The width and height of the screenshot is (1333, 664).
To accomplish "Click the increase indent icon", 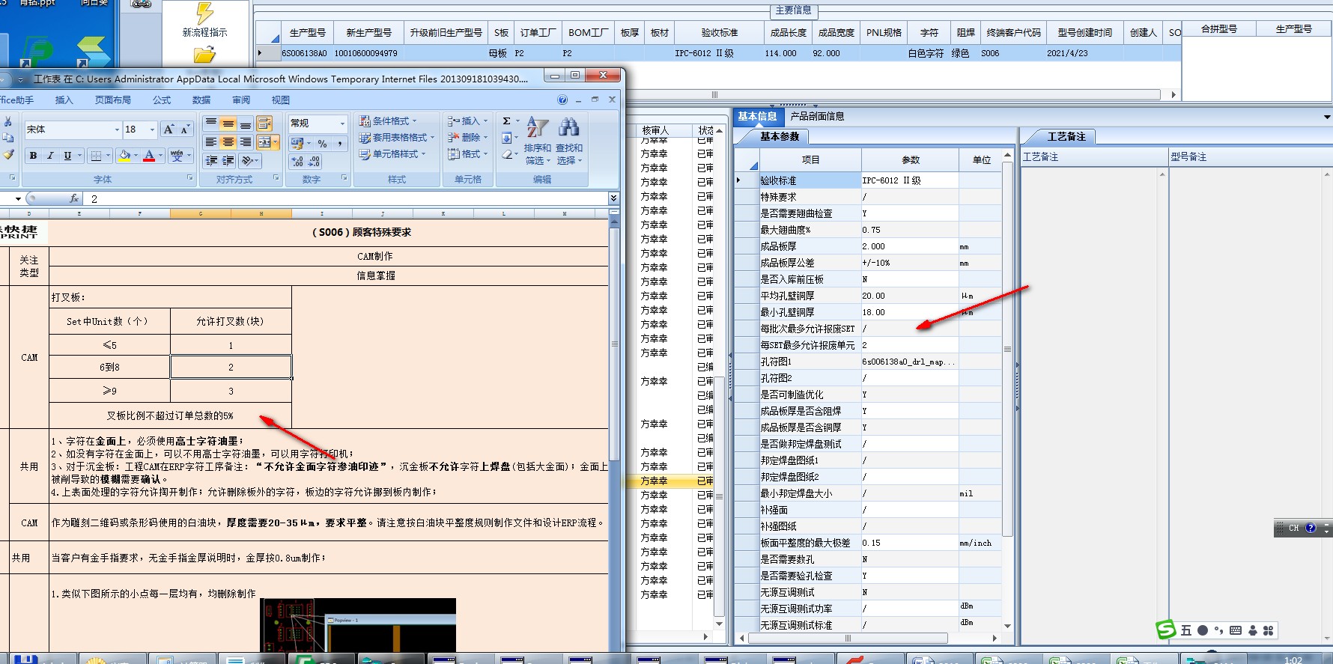I will coord(228,160).
